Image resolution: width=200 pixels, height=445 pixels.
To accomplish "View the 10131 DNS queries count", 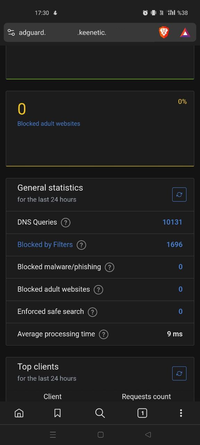I will pyautogui.click(x=172, y=222).
